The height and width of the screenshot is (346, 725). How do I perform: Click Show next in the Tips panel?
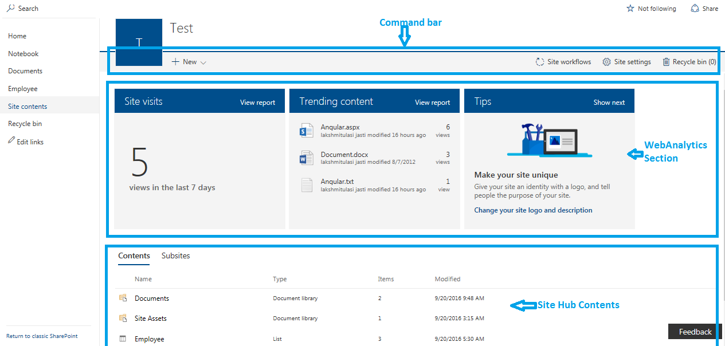point(609,102)
